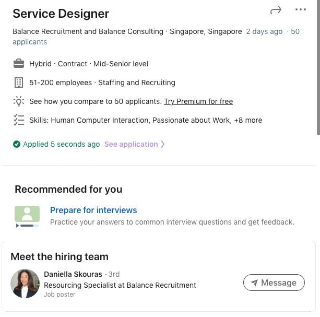The height and width of the screenshot is (317, 320).
Task: Open Daniella Skouras profile photo
Action: click(25, 284)
